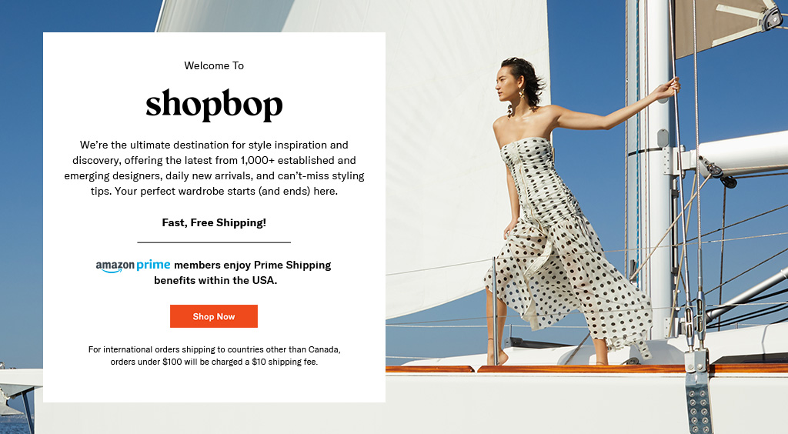This screenshot has width=788, height=434.
Task: Click the tan furled sail near the mast
Action: tap(723, 25)
